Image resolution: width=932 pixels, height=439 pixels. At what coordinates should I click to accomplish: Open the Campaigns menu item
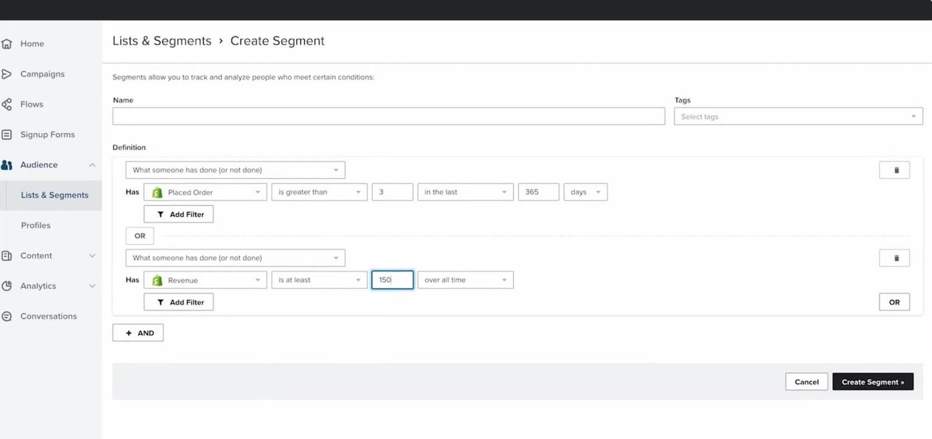(x=43, y=74)
